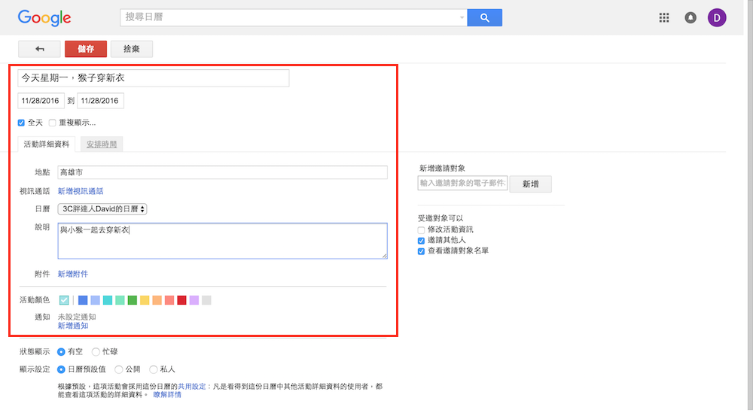The height and width of the screenshot is (413, 753).
Task: Click the Google logo
Action: click(x=44, y=18)
